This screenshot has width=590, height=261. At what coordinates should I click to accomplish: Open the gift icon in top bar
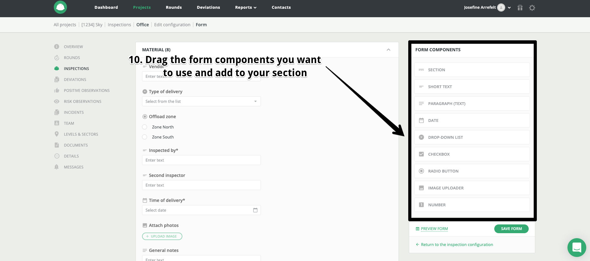click(x=520, y=8)
